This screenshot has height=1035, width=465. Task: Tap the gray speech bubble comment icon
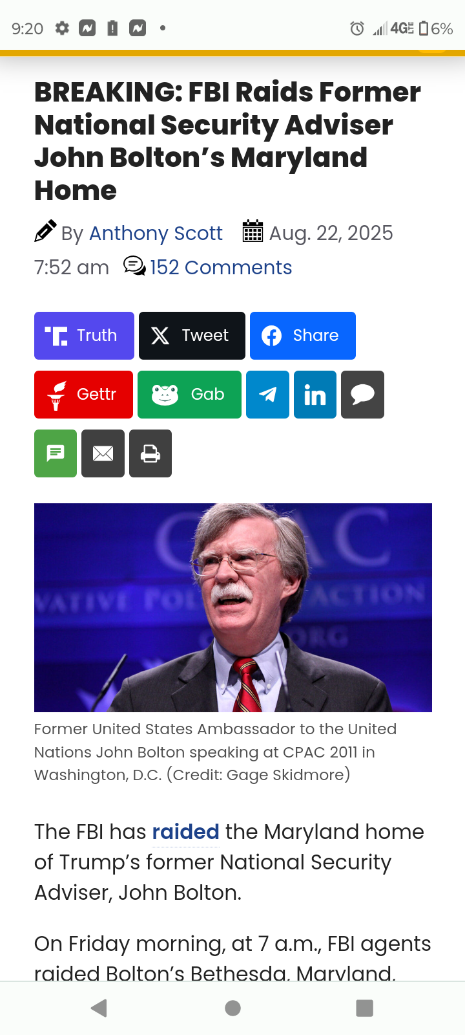[362, 395]
